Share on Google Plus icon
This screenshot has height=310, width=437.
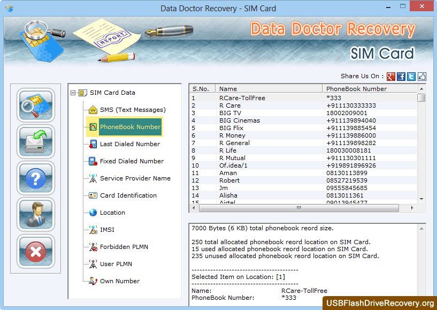click(x=391, y=77)
